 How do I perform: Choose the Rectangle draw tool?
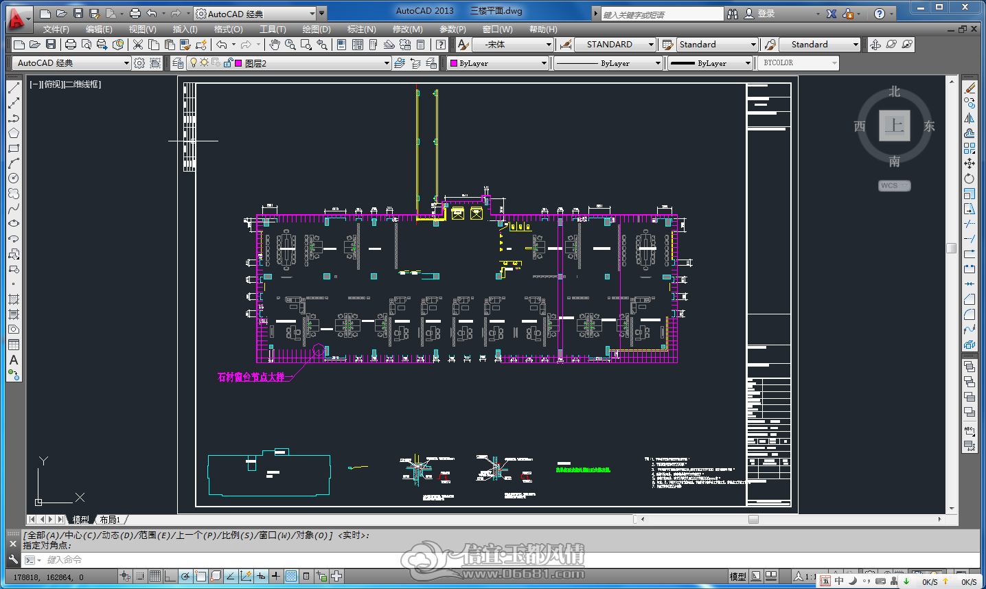(x=14, y=148)
